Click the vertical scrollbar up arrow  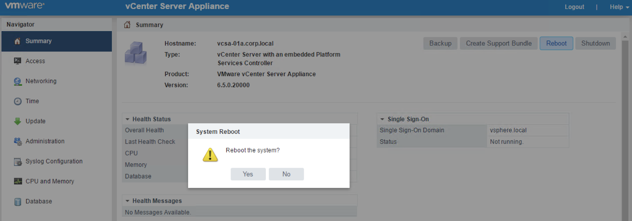point(625,37)
